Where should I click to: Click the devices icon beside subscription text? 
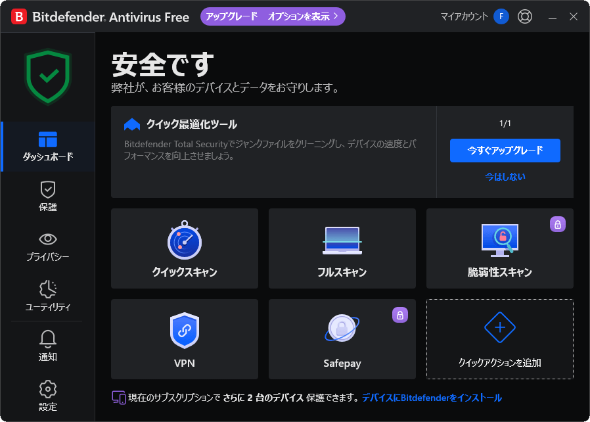point(119,398)
